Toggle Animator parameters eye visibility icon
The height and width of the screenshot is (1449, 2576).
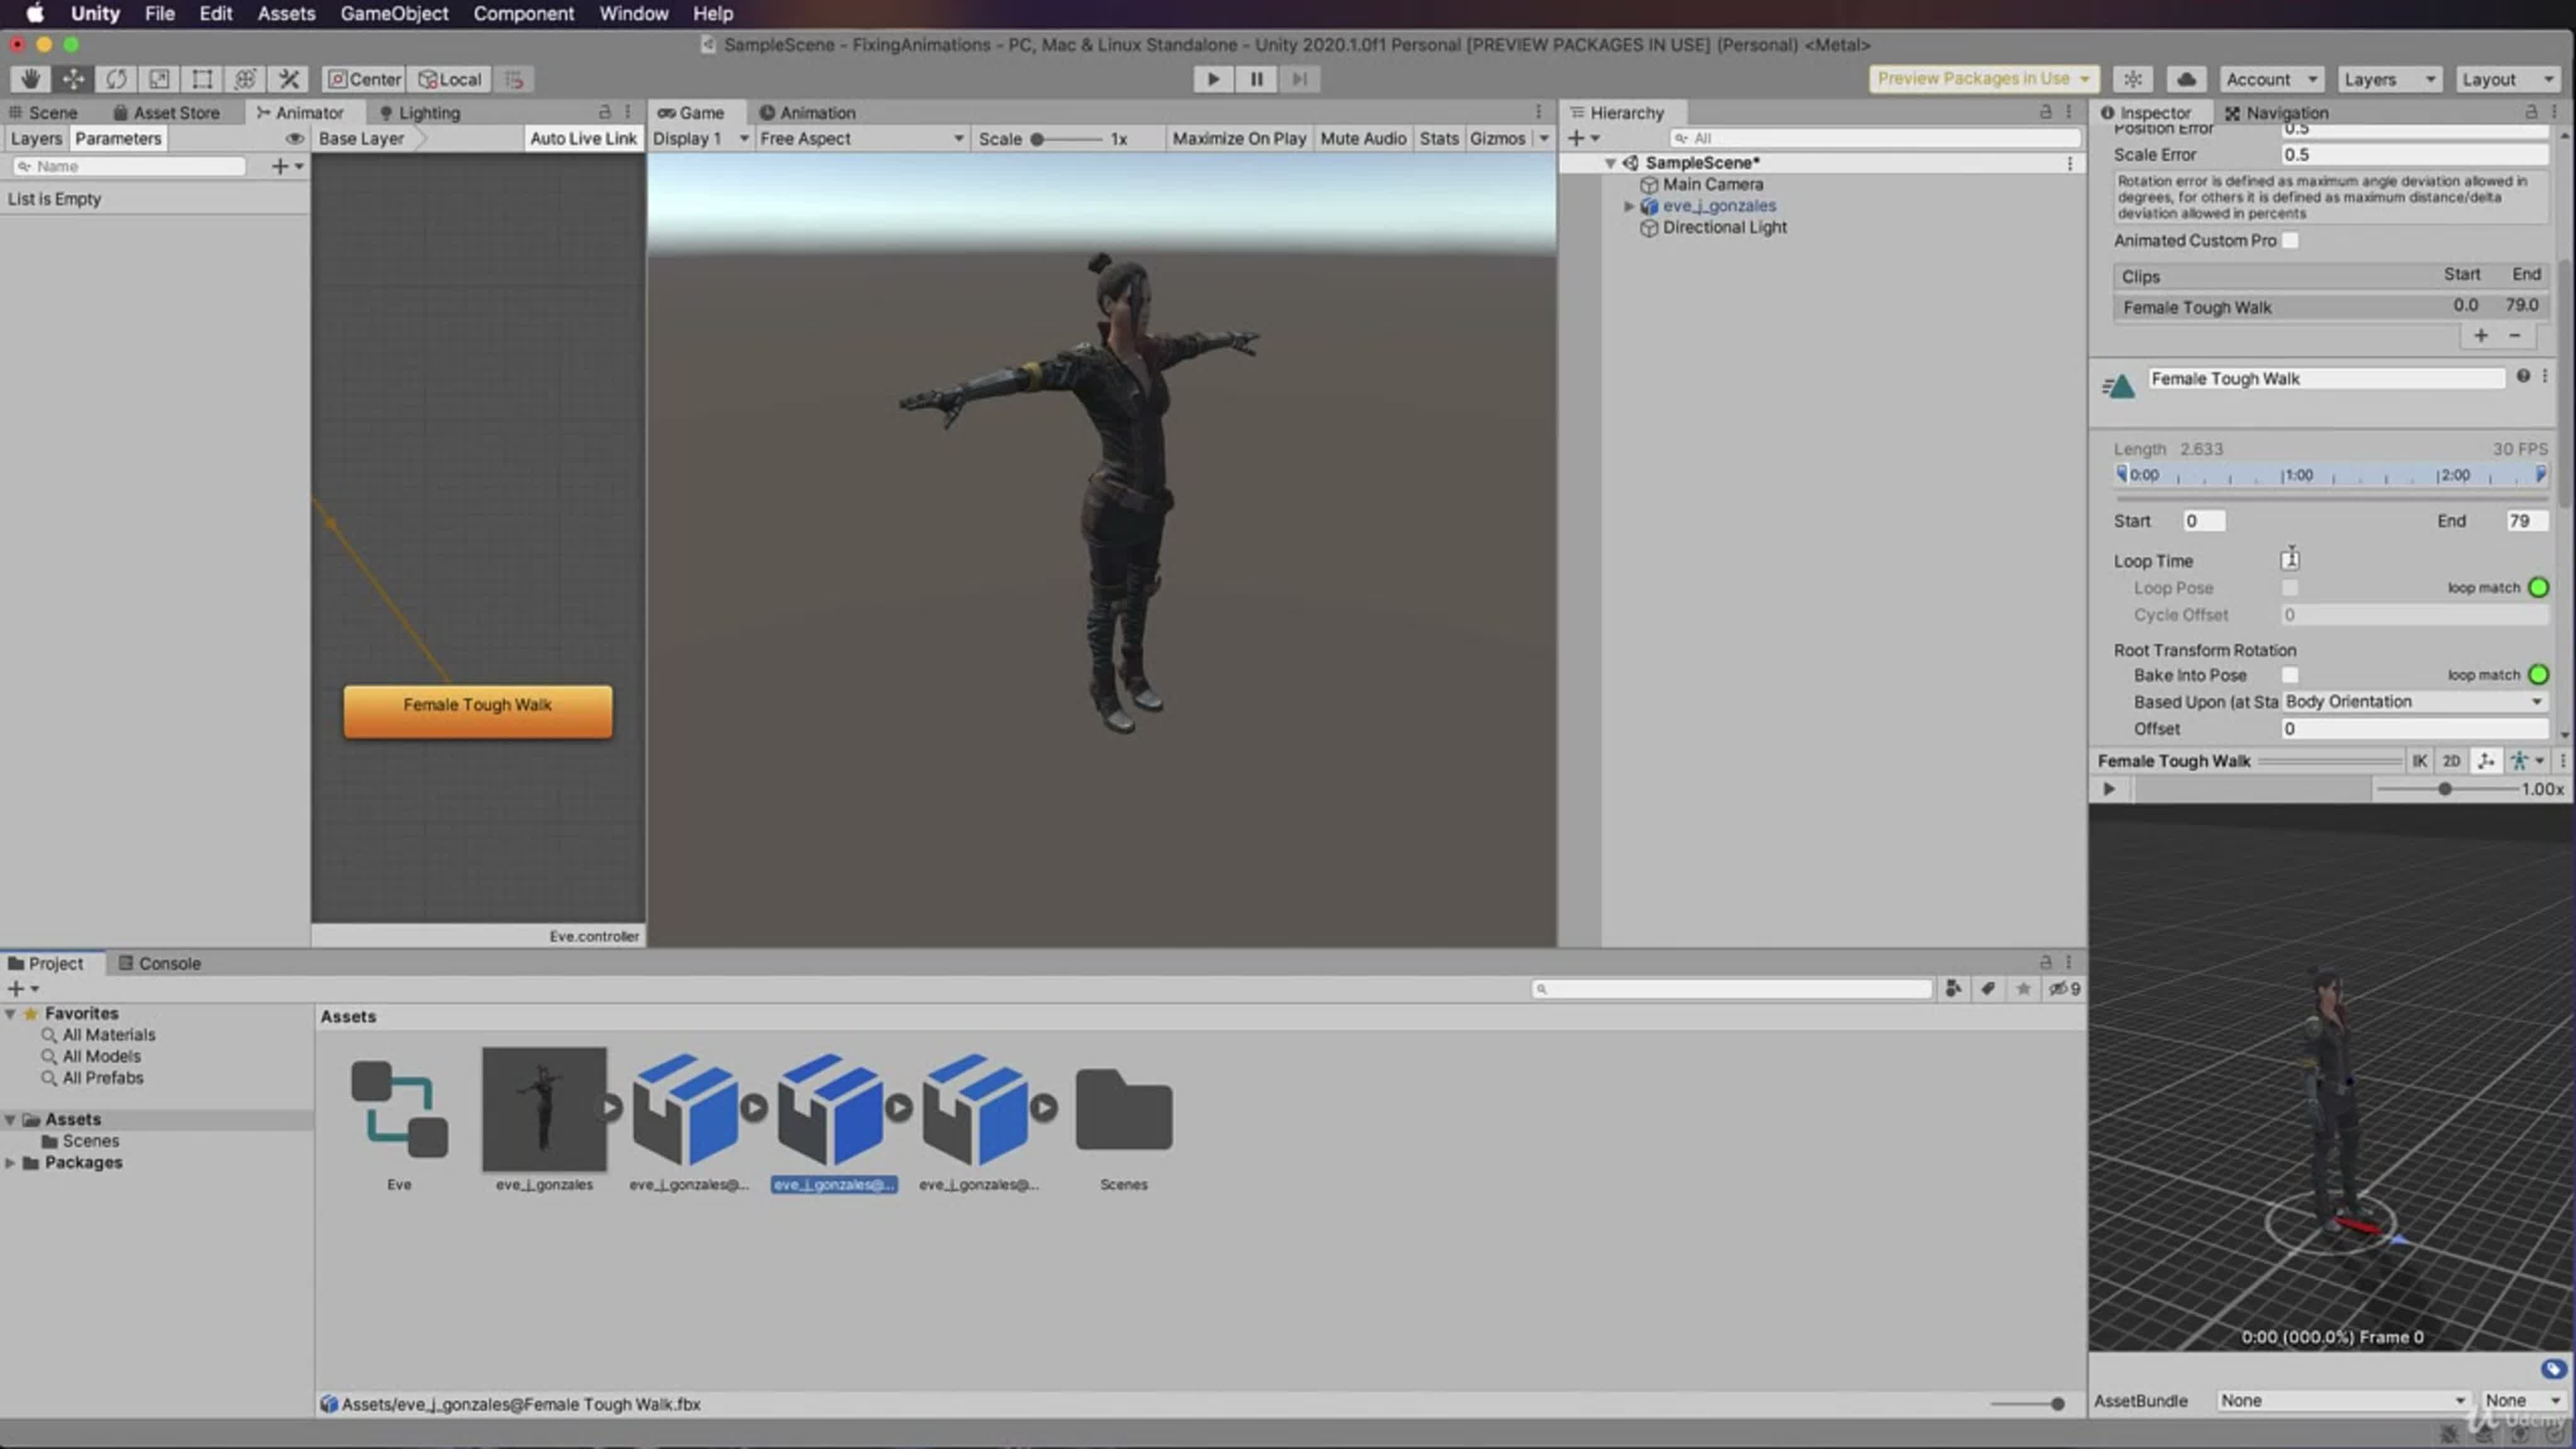point(294,139)
